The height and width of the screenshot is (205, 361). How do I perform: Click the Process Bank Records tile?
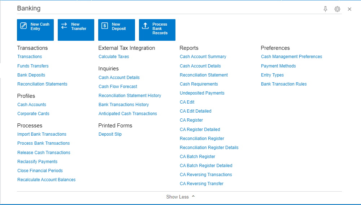point(157,30)
